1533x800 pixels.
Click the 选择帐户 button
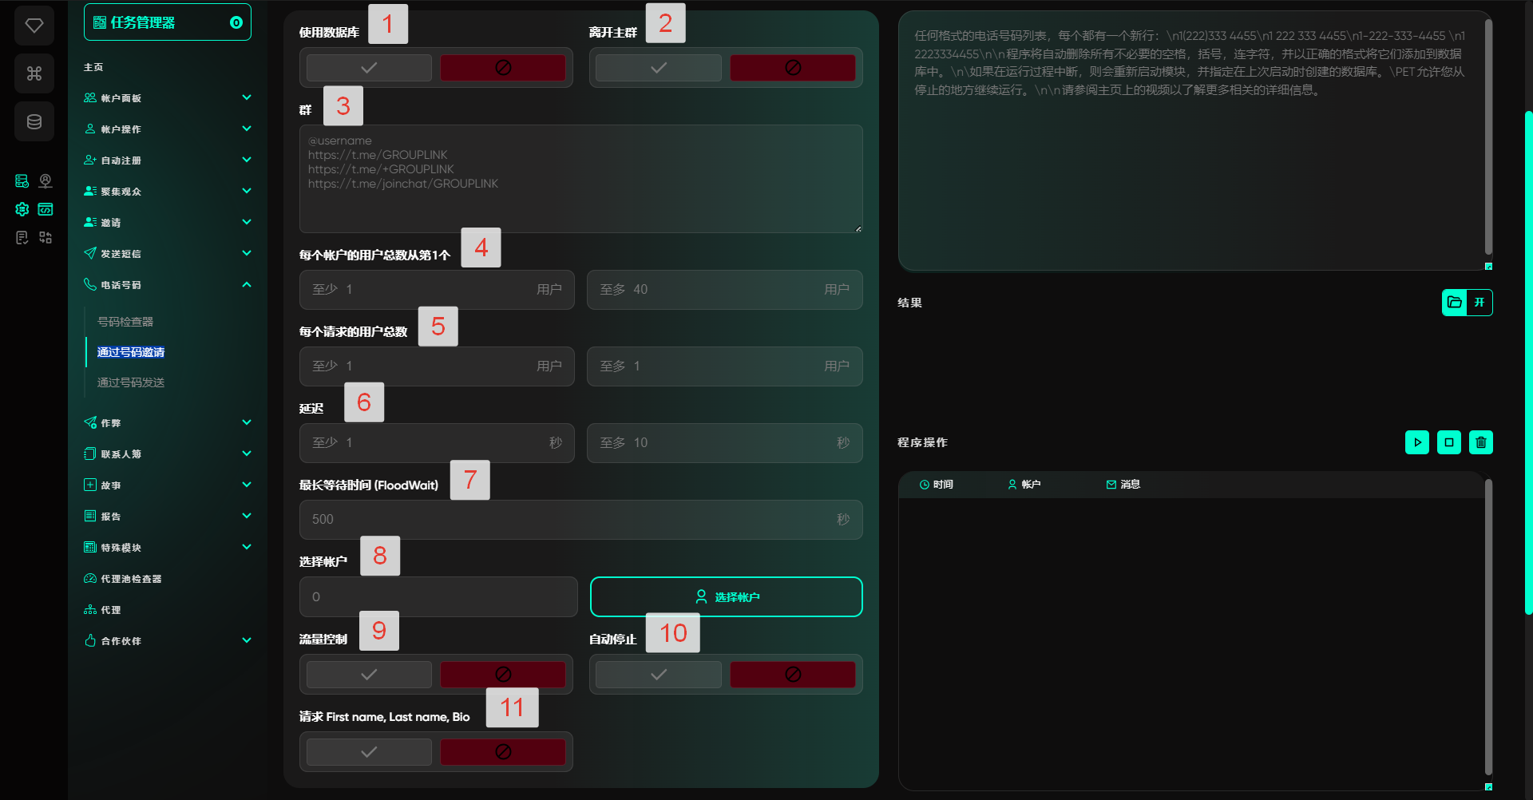point(726,597)
